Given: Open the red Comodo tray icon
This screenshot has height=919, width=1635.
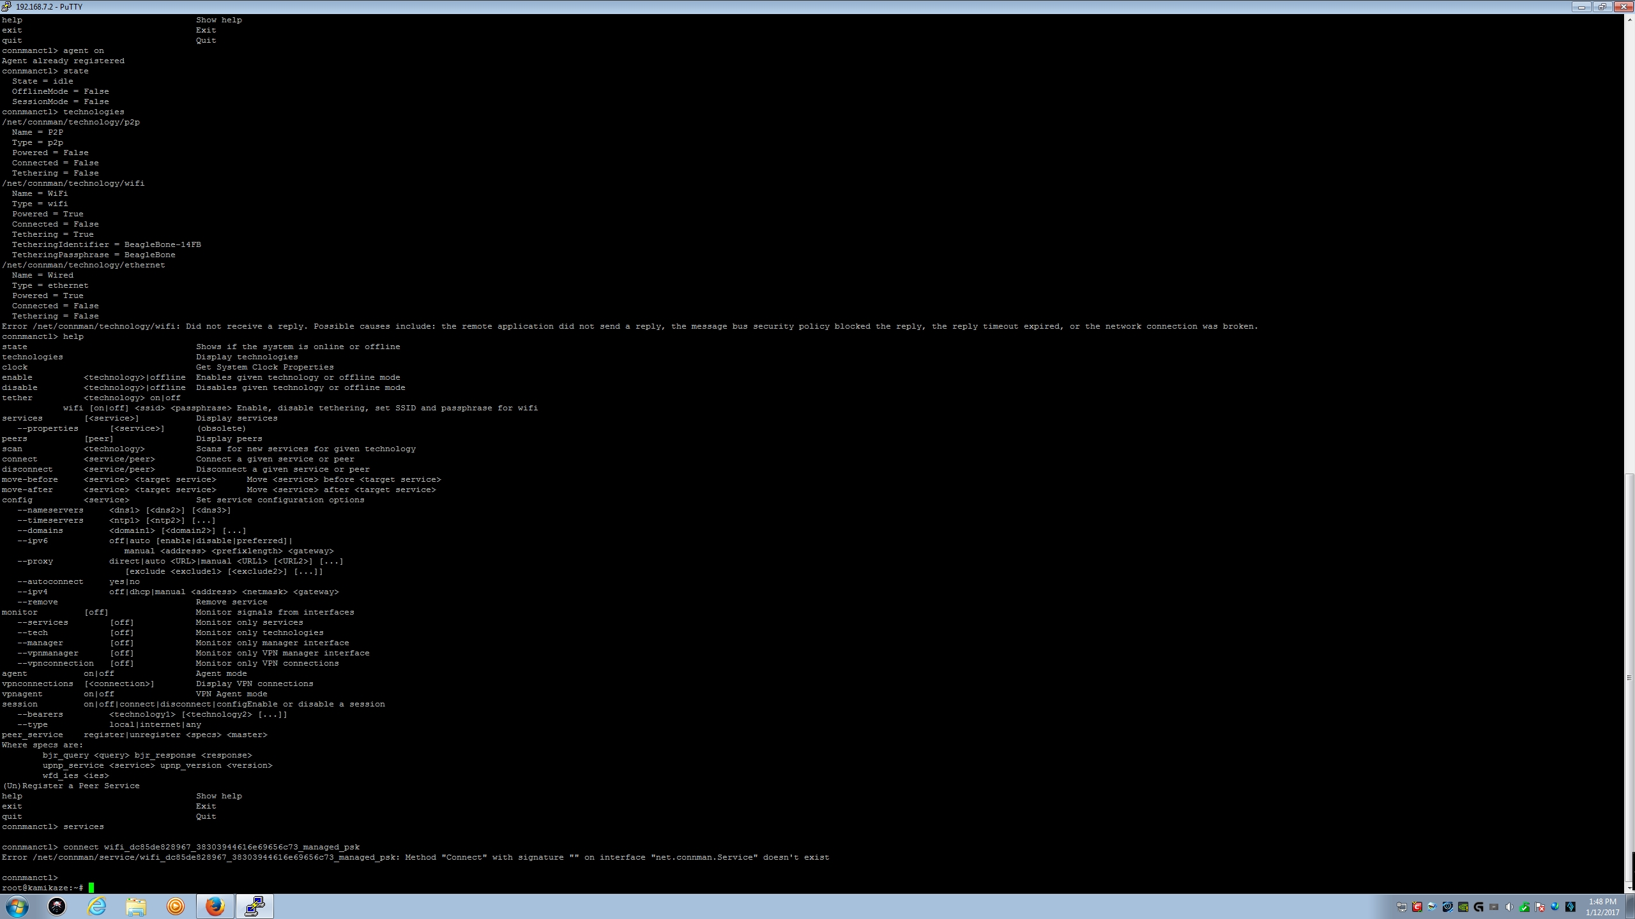Looking at the screenshot, I should [x=1417, y=907].
